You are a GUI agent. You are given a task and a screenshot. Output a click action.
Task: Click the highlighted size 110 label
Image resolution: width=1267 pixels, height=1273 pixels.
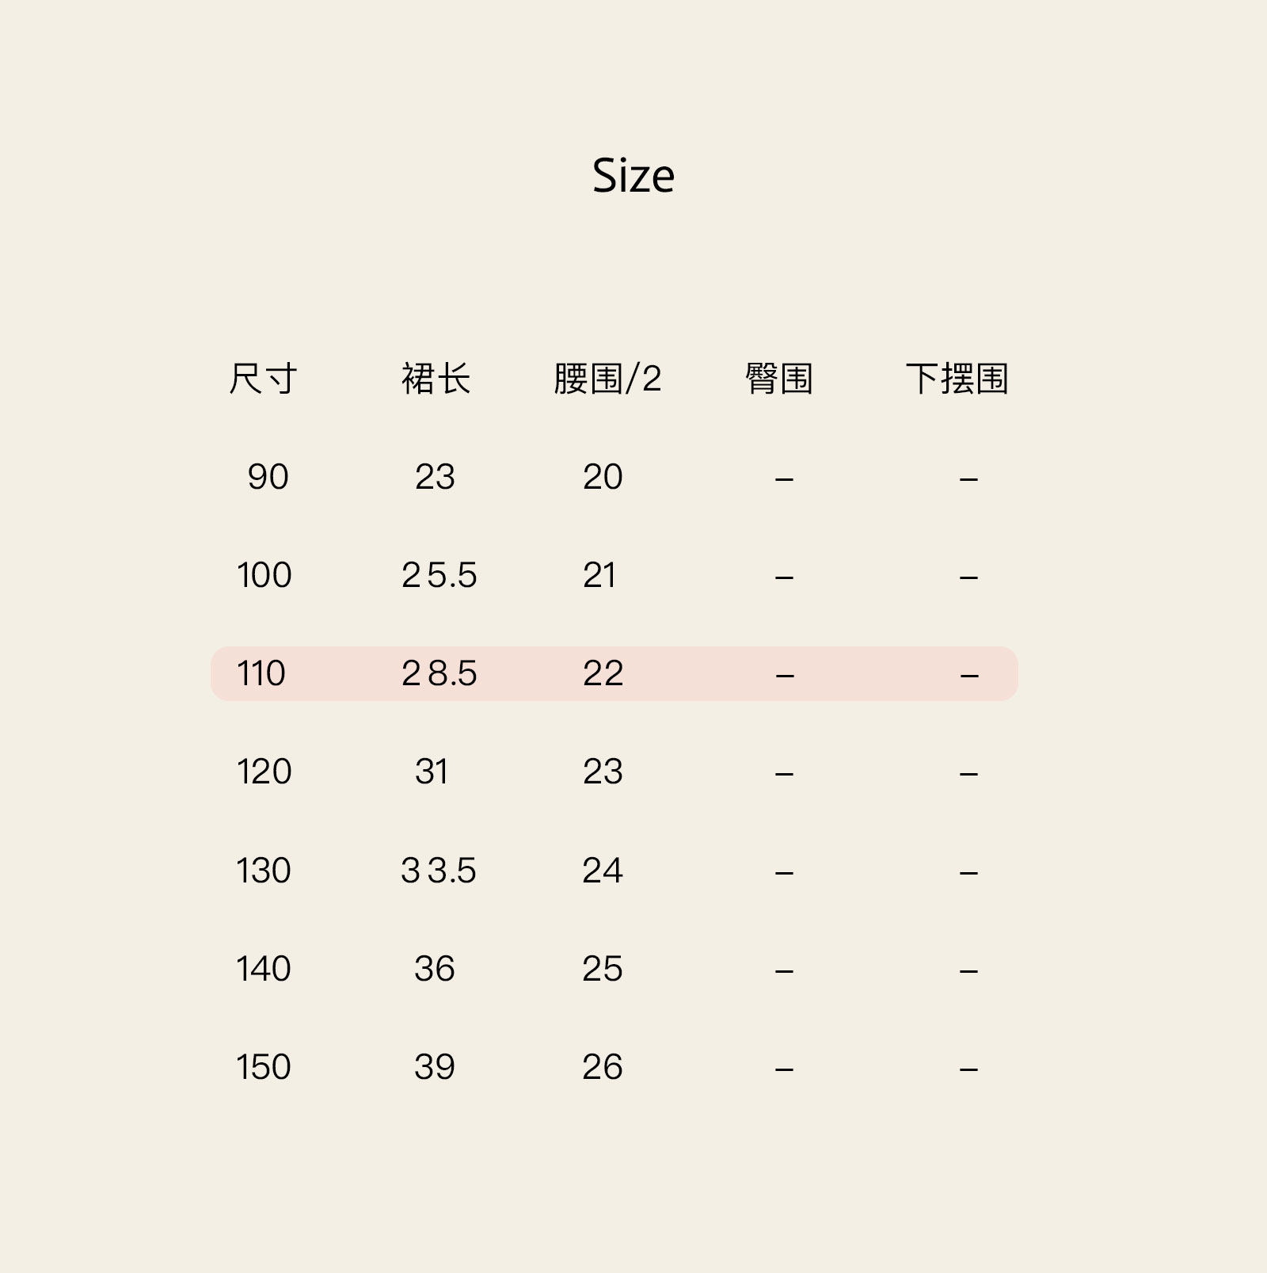[x=261, y=673]
